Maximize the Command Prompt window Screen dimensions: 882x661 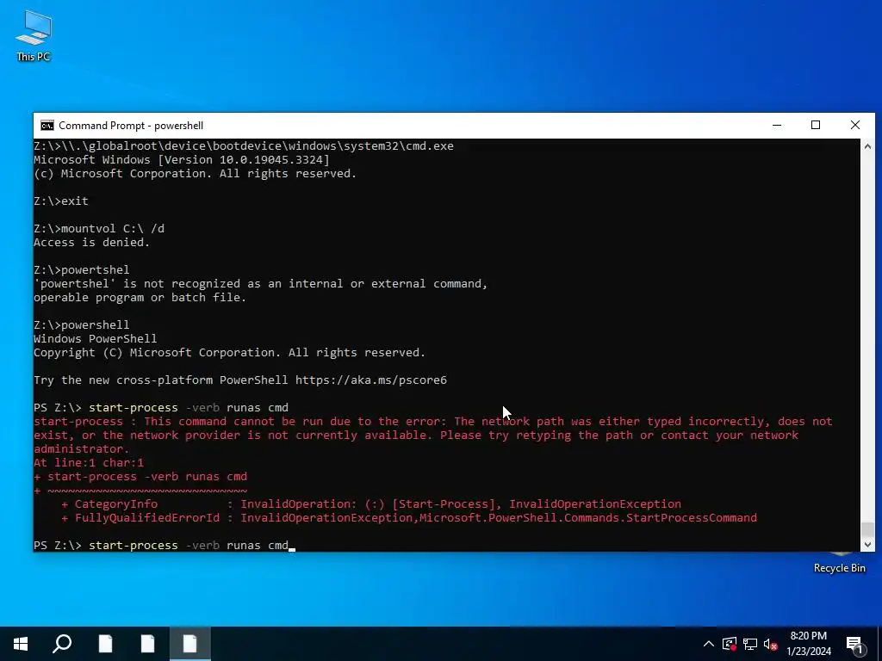click(816, 126)
